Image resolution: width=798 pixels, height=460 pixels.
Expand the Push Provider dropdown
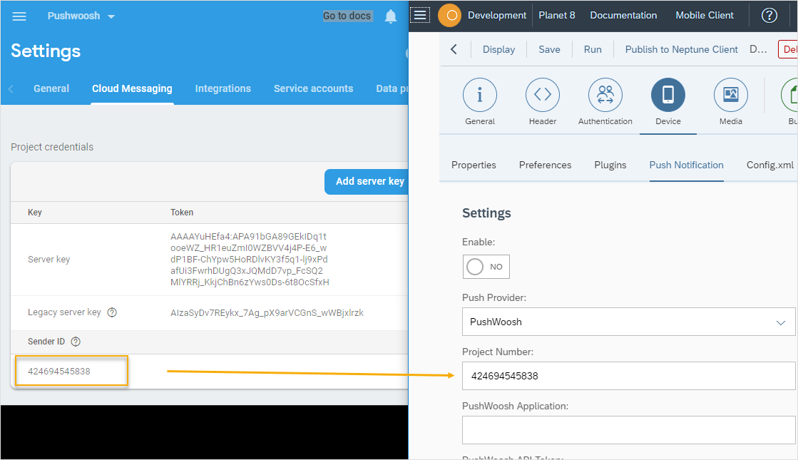tap(628, 322)
